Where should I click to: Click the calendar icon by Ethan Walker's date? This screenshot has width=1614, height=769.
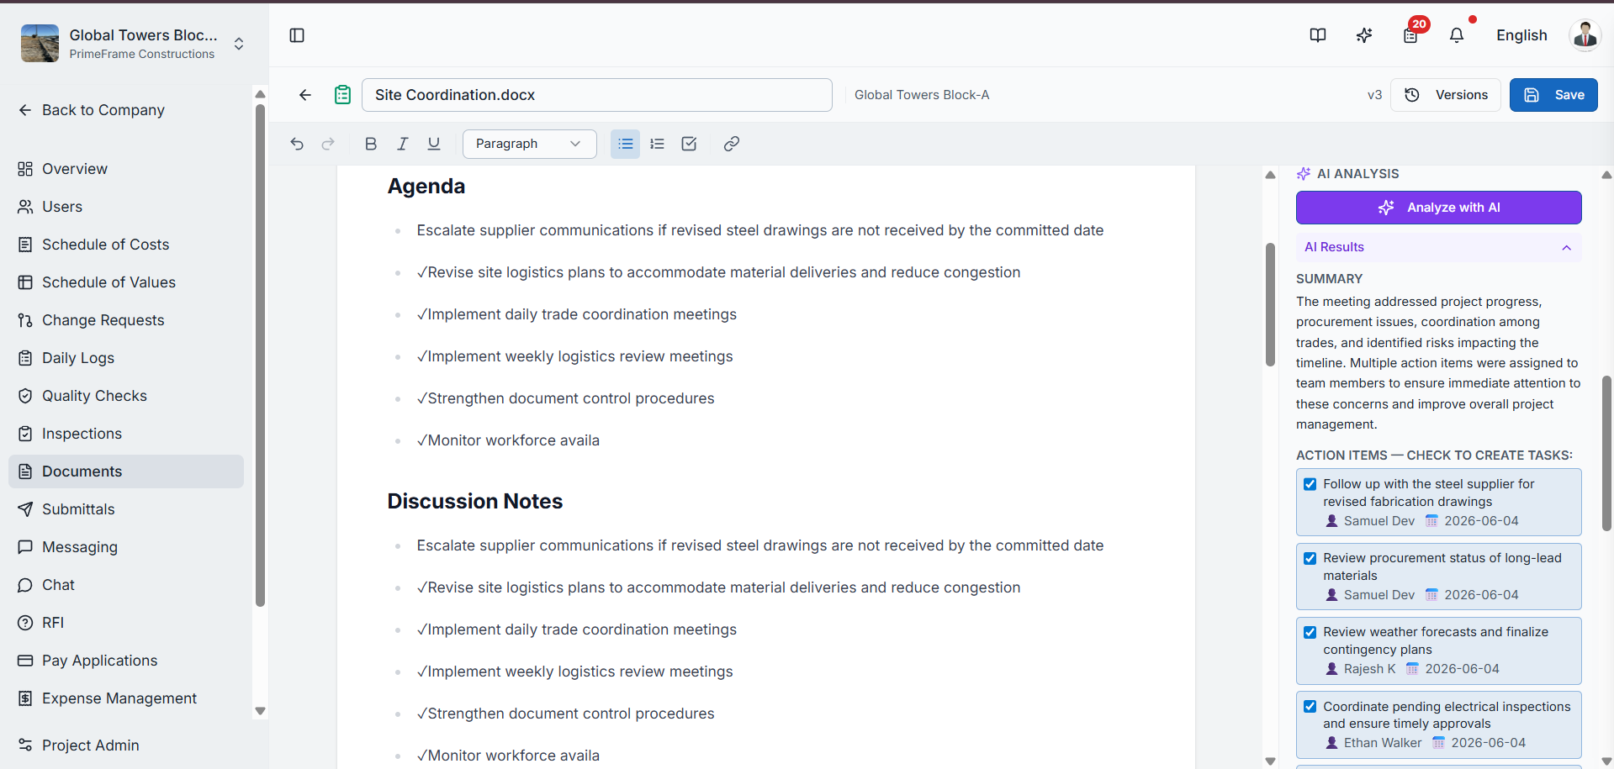tap(1439, 743)
